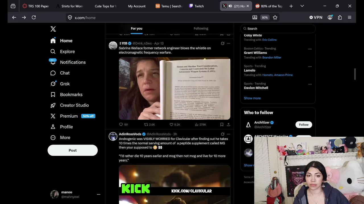Reply to Sabrina Wallace post (181)
364x204 pixels.
click(x=123, y=124)
